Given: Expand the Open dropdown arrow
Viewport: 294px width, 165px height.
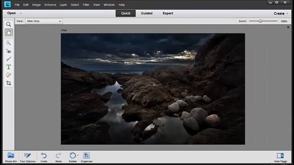Looking at the screenshot, I should [21, 13].
